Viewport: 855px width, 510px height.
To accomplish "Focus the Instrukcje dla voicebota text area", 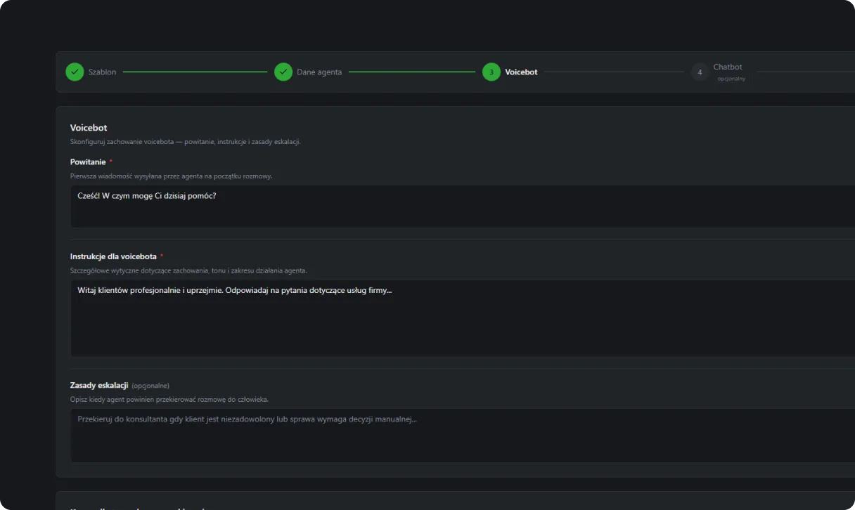I will (x=463, y=318).
